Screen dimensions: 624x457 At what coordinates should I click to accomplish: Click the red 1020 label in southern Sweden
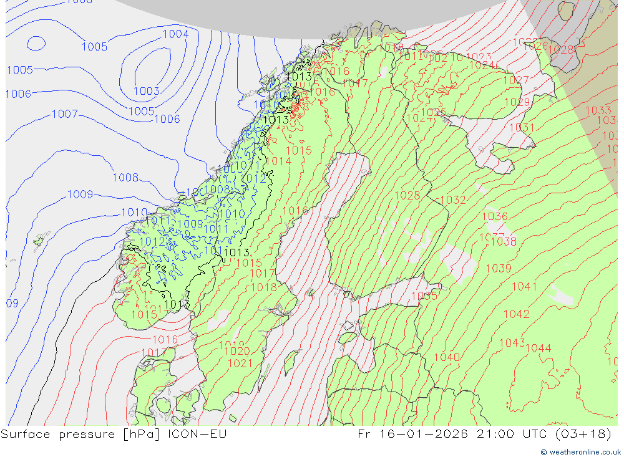coord(237,351)
